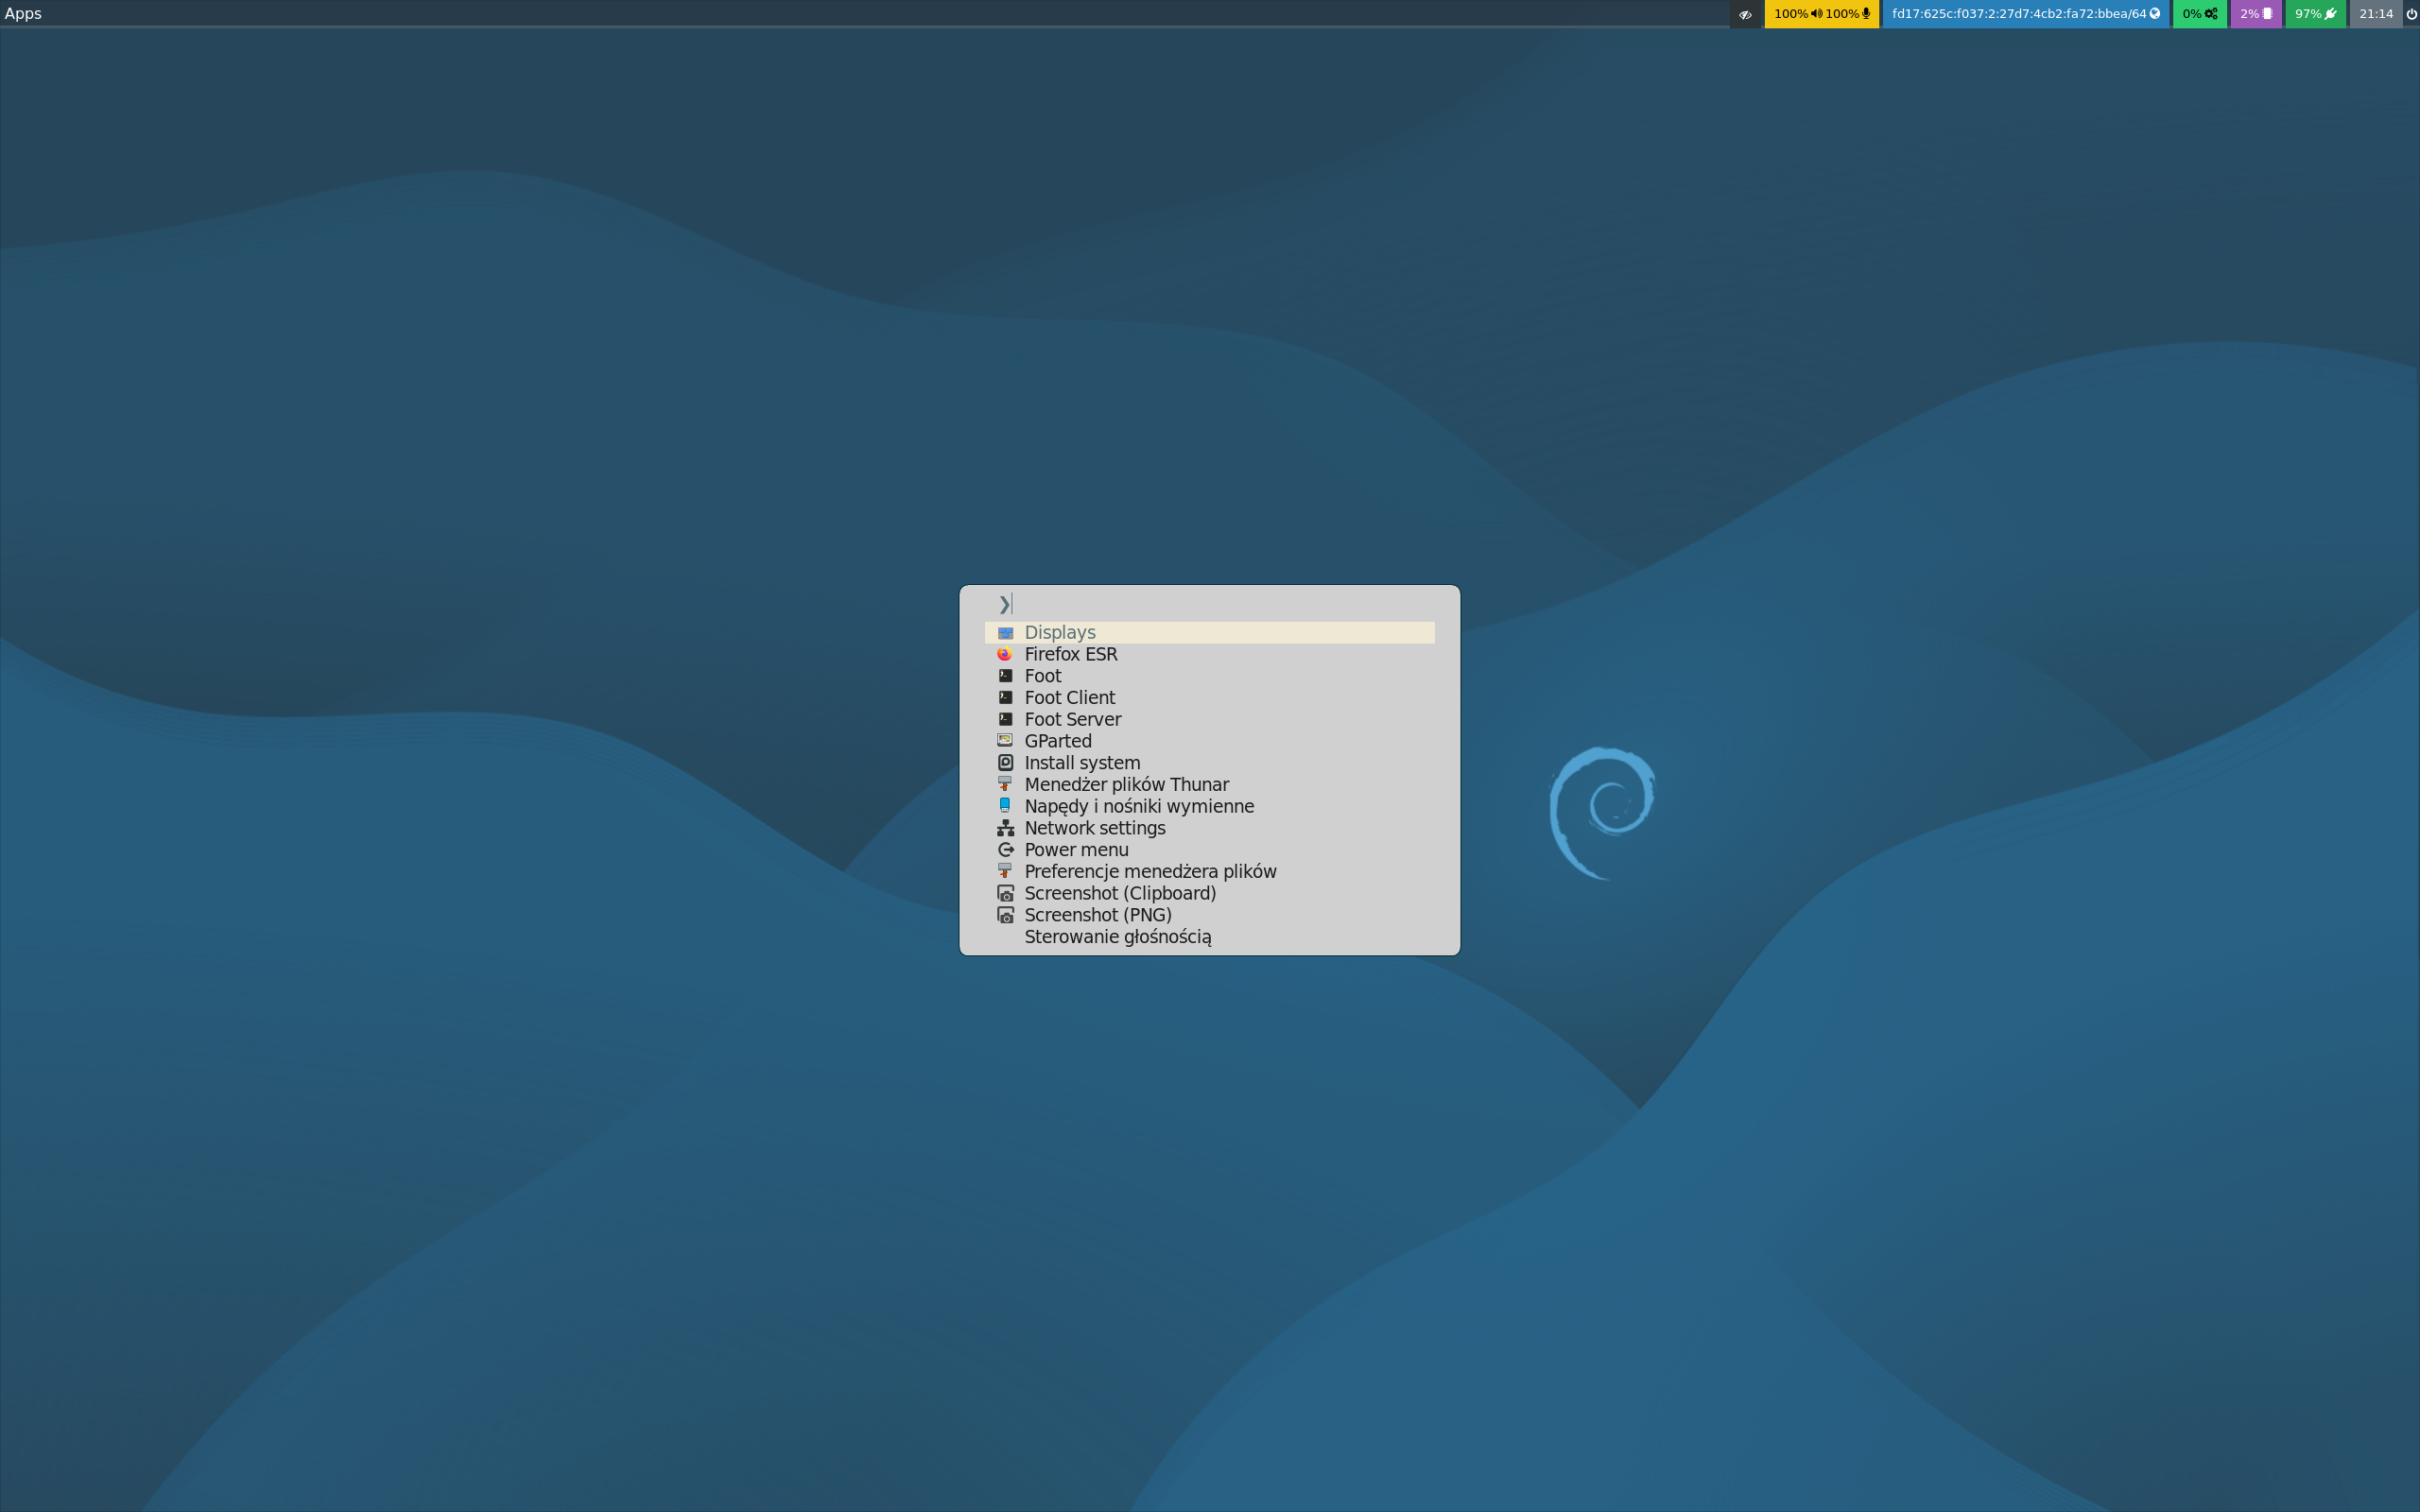Click the Foot terminal icon
Screen dimensions: 2420x1512
tap(1005, 676)
